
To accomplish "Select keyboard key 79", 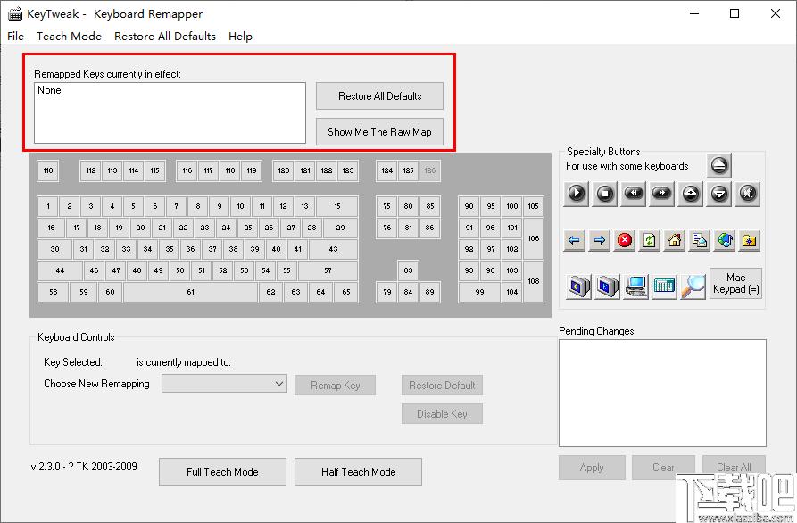I will click(x=386, y=292).
